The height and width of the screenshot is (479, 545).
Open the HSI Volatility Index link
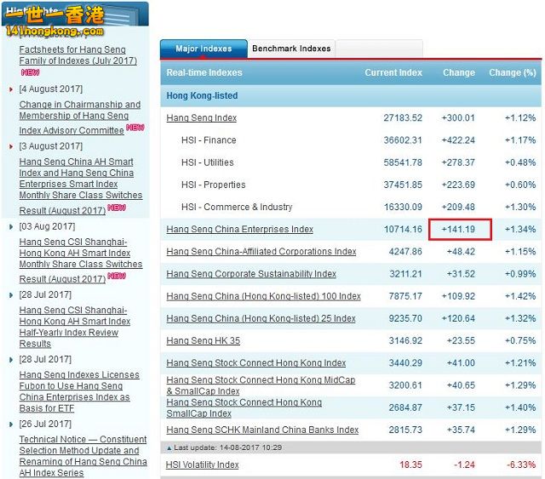pyautogui.click(x=203, y=465)
